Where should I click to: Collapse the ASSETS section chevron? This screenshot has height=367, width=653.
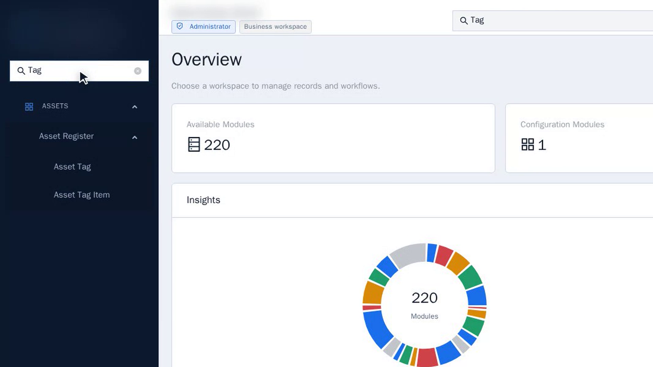(x=135, y=107)
